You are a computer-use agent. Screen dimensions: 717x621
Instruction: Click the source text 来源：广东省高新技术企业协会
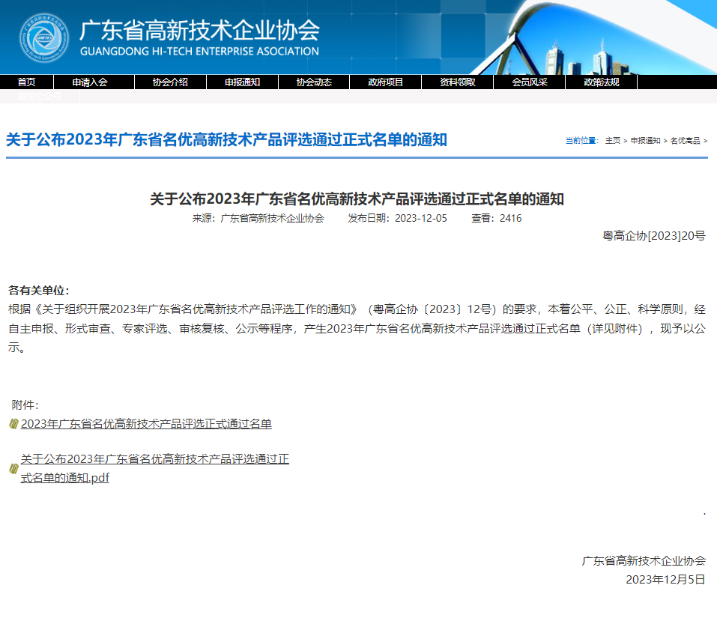click(258, 218)
